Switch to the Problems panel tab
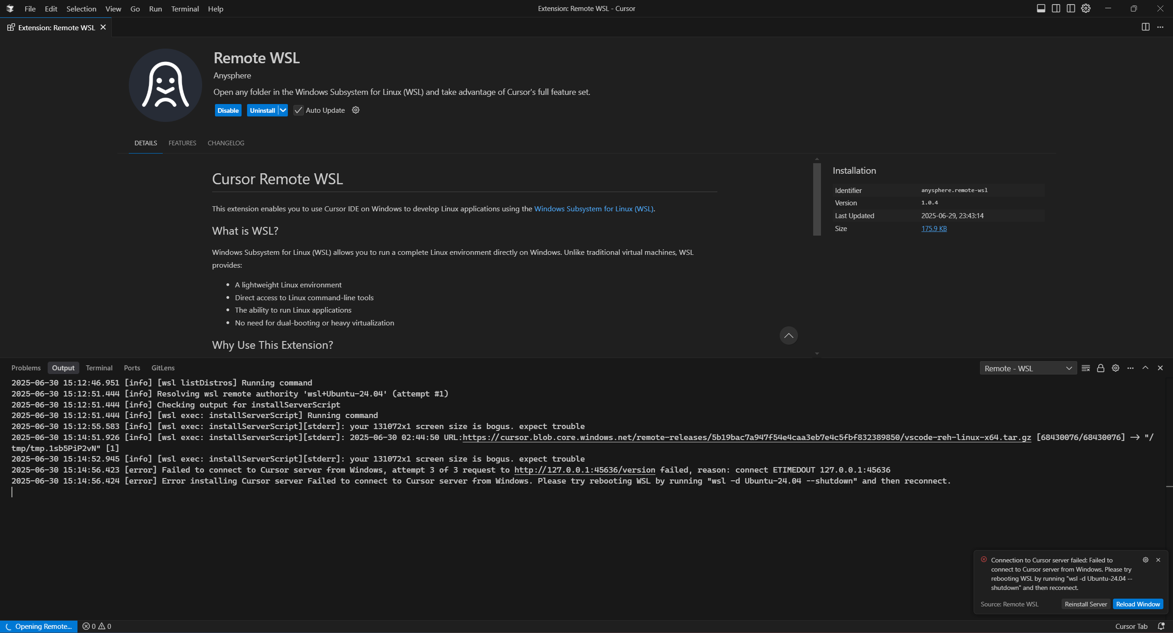 click(26, 368)
